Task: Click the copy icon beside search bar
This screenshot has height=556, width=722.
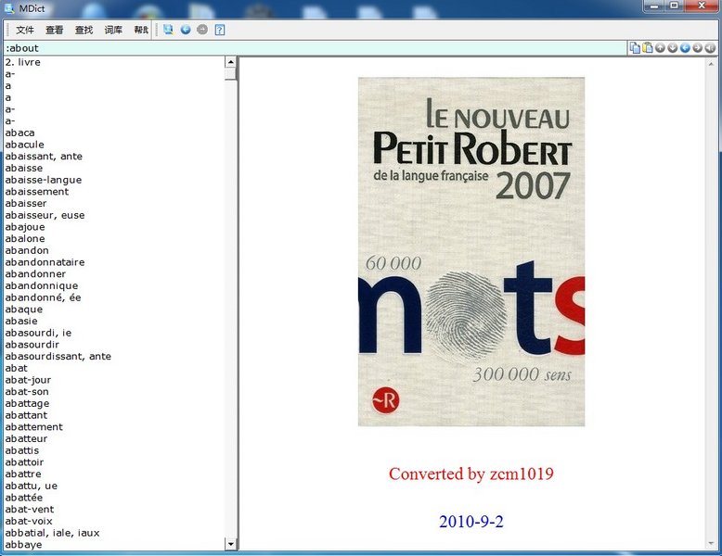Action: click(635, 48)
